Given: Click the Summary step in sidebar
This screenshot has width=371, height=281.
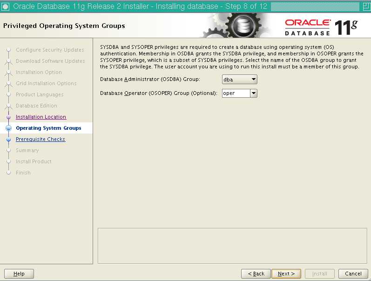Looking at the screenshot, I should point(27,150).
